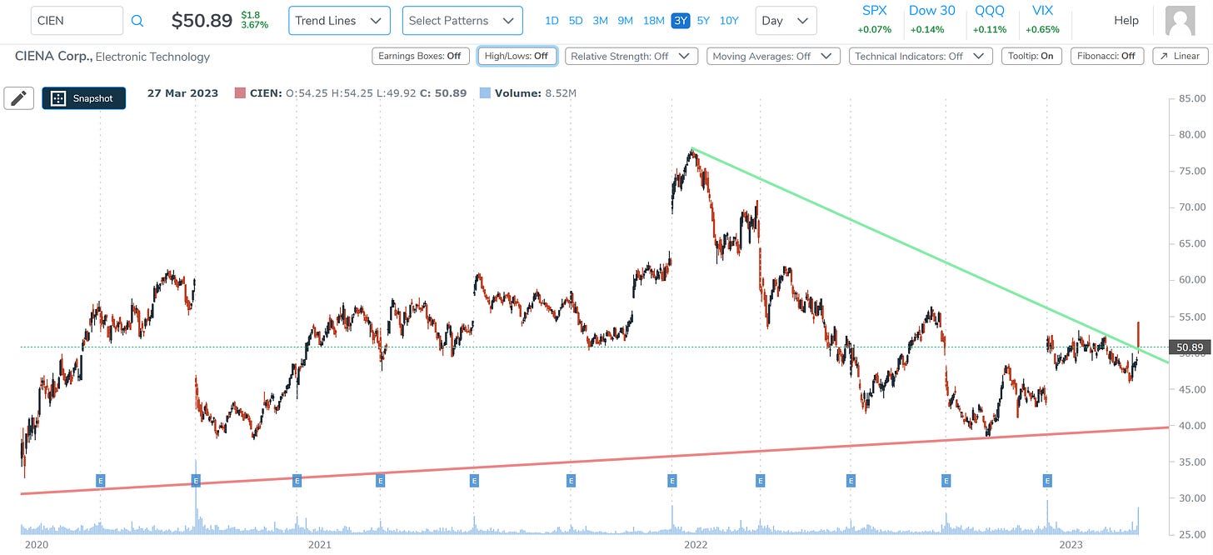Screen dimensions: 1213x555
Task: Click the earnings marker below 2022 peak
Action: (x=671, y=480)
